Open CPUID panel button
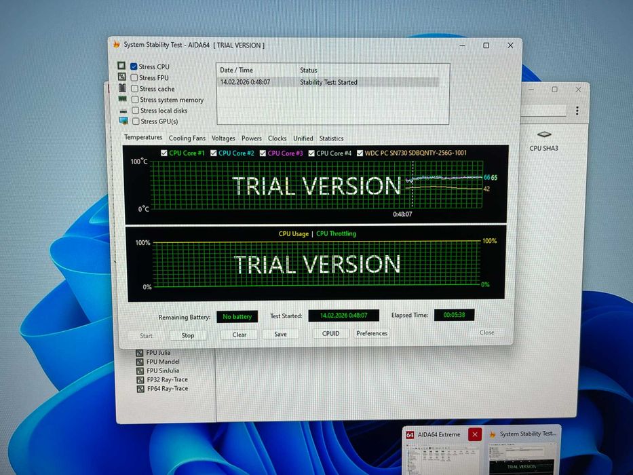The width and height of the screenshot is (633, 475). 330,333
